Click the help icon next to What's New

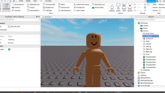[x=157, y=1]
